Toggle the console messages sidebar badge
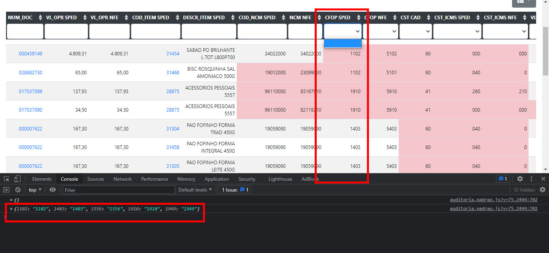The image size is (549, 253). 503,179
